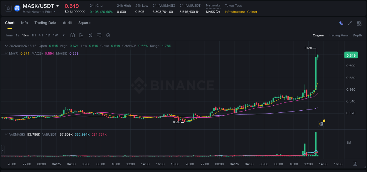Open the date range calendar icon on chart toolbar
This screenshot has height=172, width=367.
73,35
